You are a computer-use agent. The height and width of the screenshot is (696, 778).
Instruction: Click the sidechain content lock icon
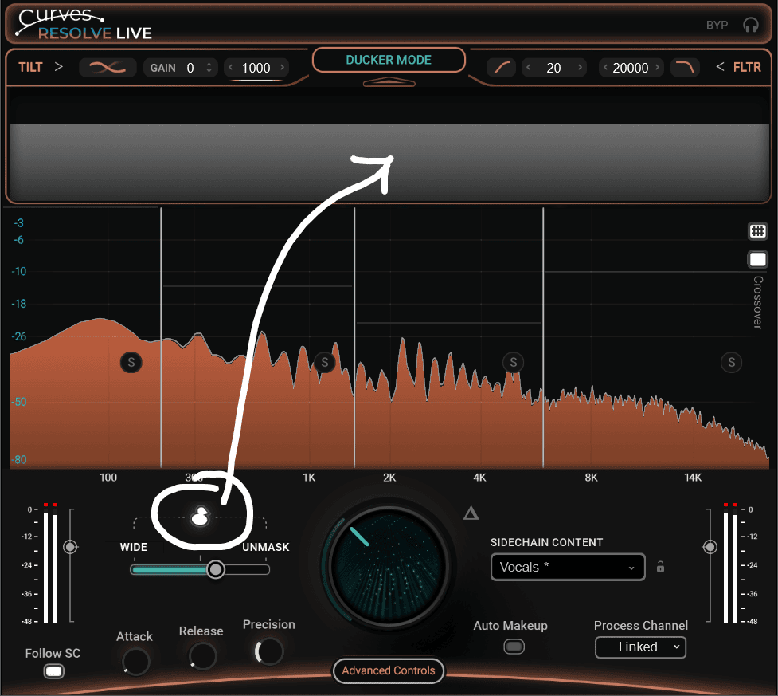[x=660, y=568]
